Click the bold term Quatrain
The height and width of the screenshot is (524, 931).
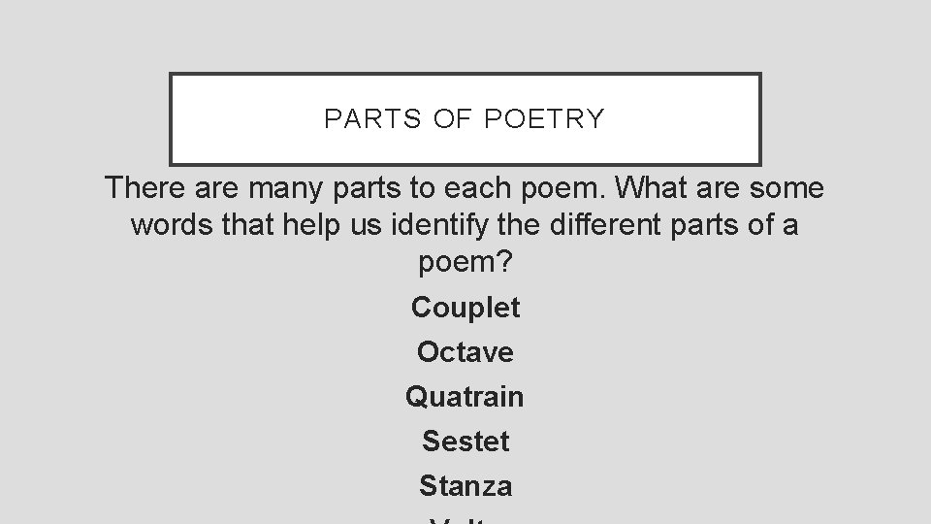click(465, 396)
